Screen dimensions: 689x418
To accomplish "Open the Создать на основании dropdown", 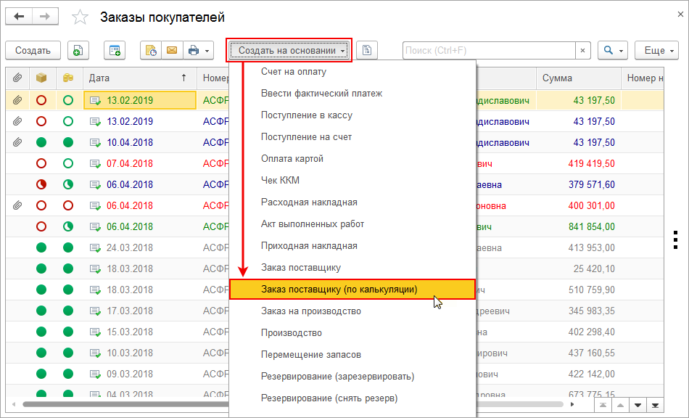I will (289, 51).
